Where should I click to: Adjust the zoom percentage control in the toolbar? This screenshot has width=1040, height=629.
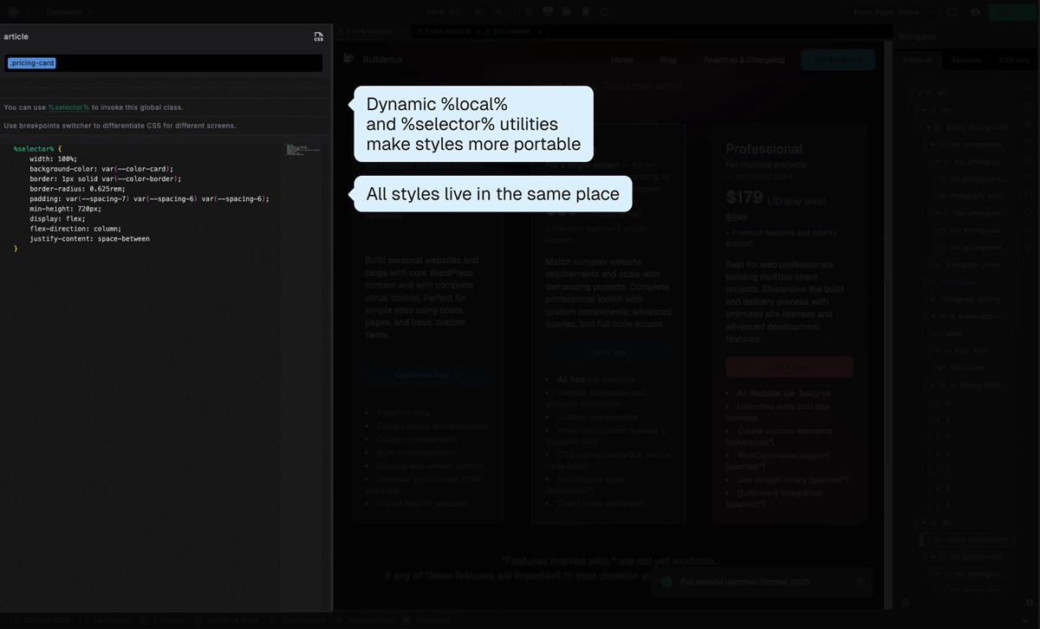coord(479,11)
